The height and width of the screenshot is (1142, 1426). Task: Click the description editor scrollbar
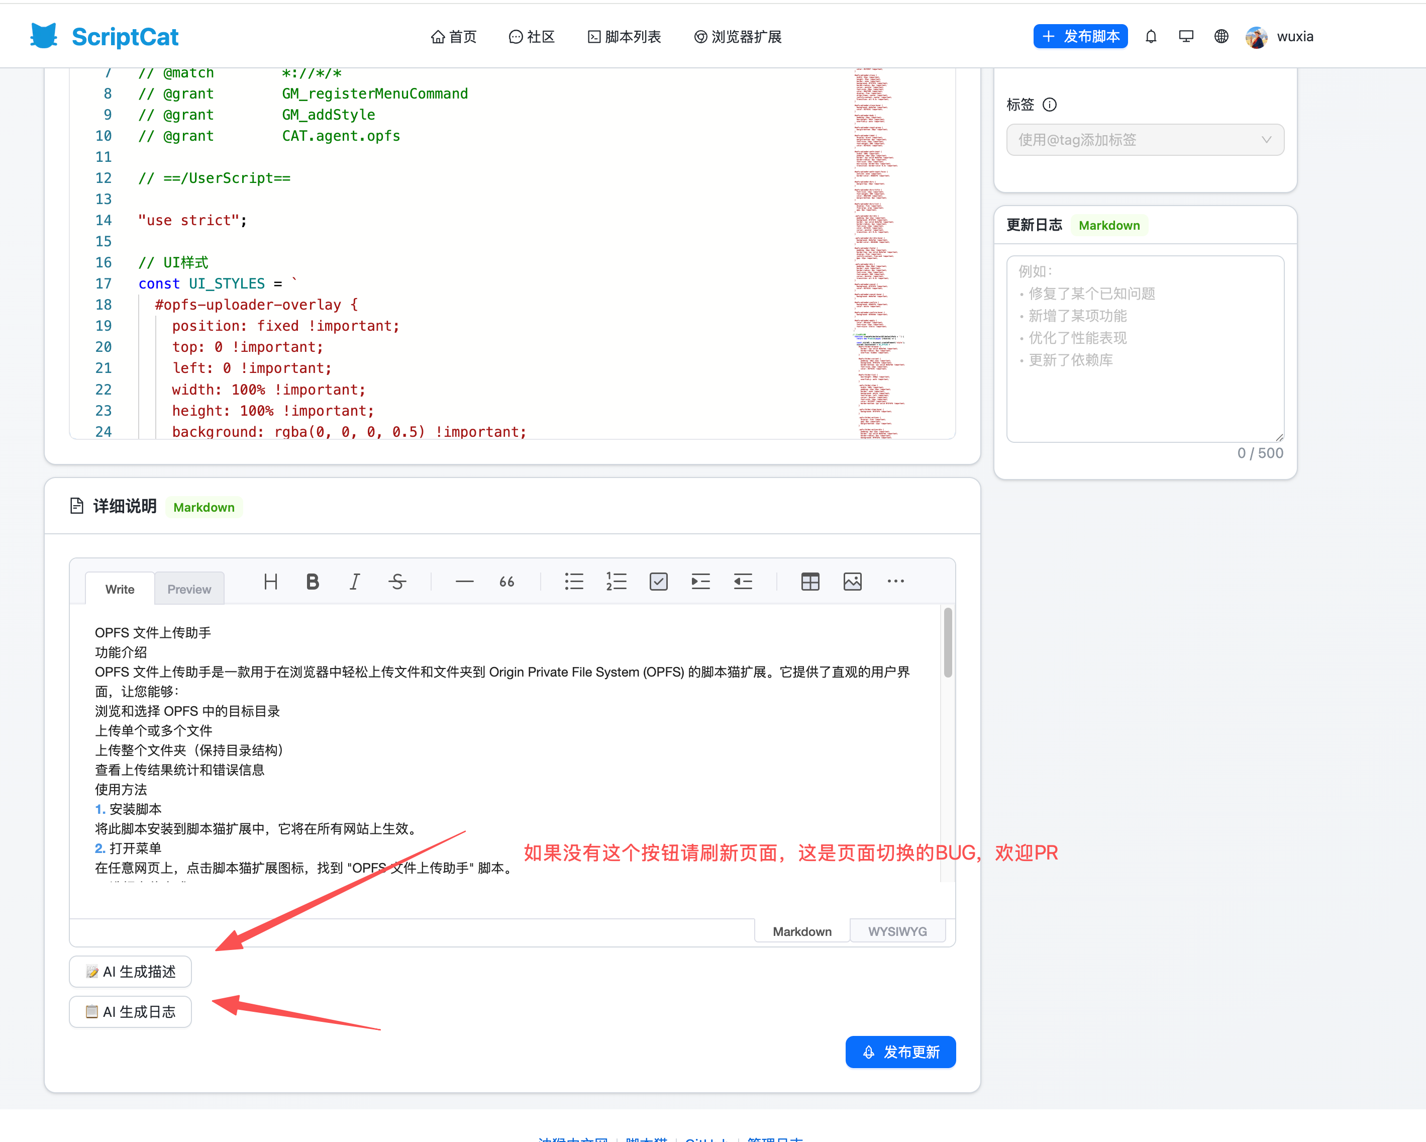click(x=948, y=642)
